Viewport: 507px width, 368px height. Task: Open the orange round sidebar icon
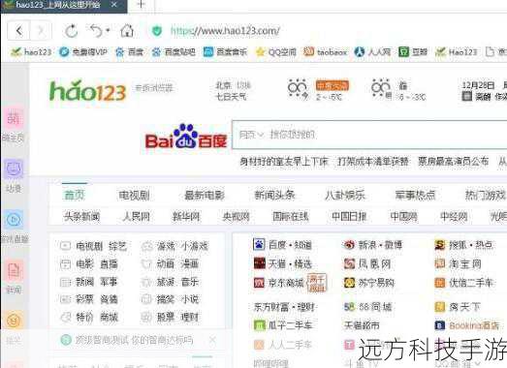pyautogui.click(x=14, y=321)
